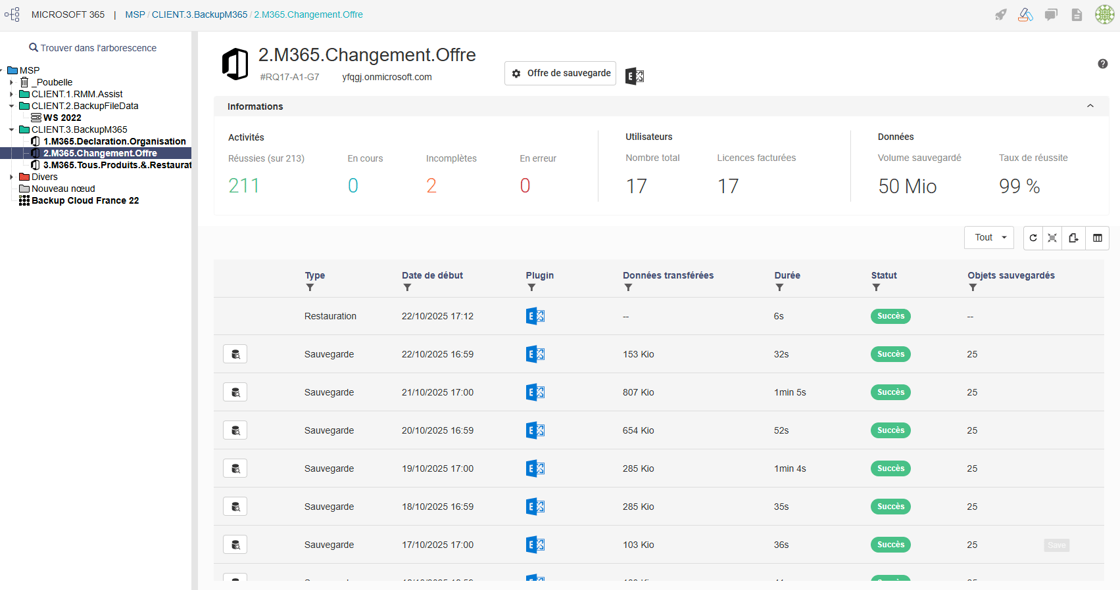Screen dimensions: 1120x590
Task: Click the export file icon
Action: [1073, 238]
